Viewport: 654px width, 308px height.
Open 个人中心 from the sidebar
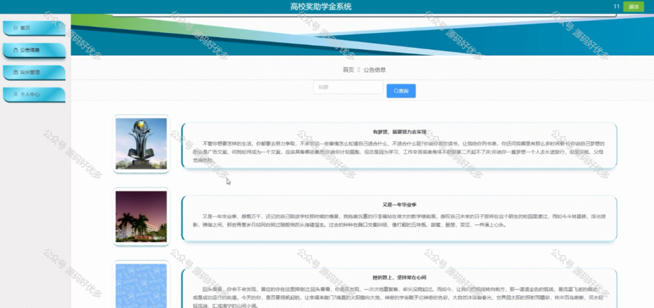point(34,94)
